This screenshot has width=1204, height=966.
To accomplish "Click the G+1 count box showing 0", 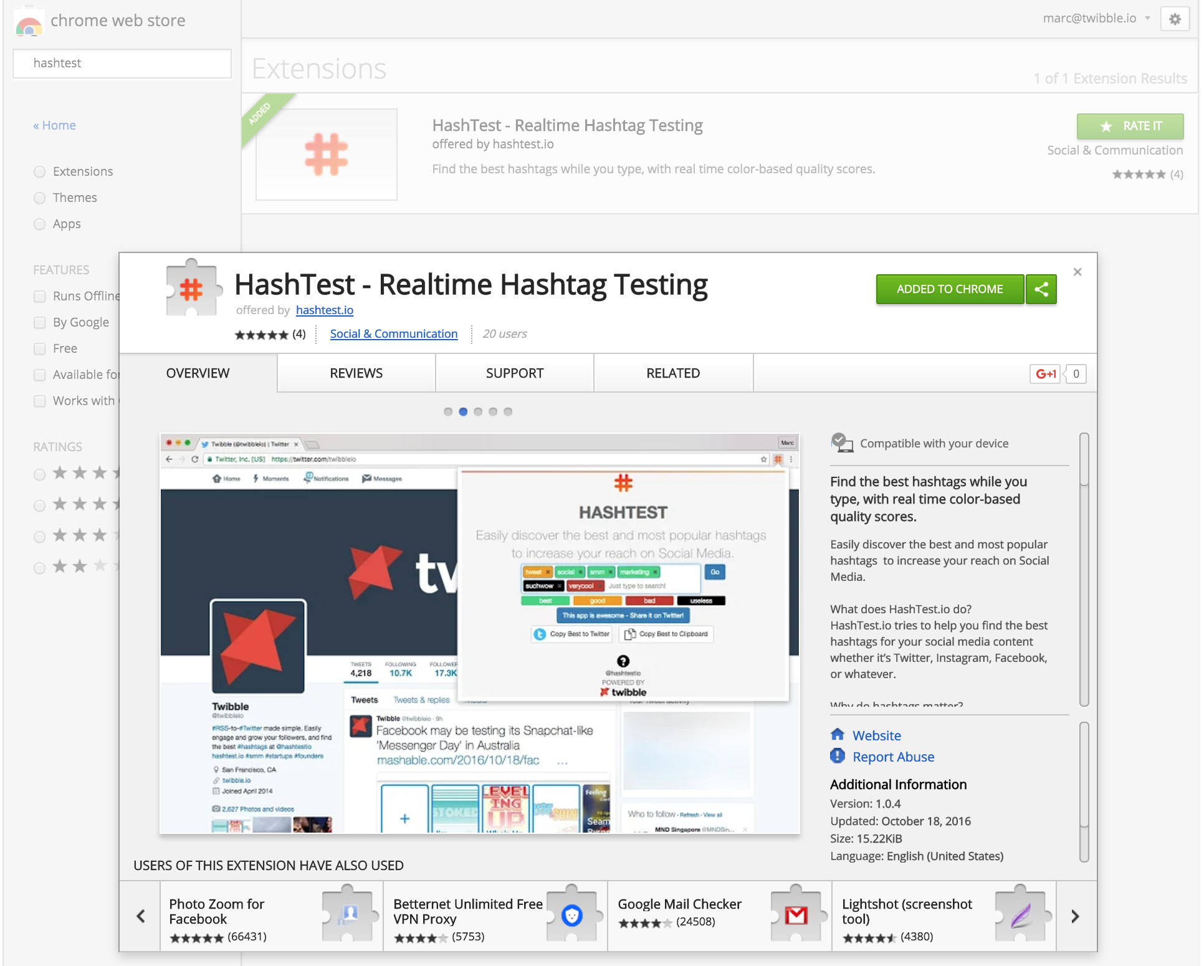I will tap(1076, 374).
